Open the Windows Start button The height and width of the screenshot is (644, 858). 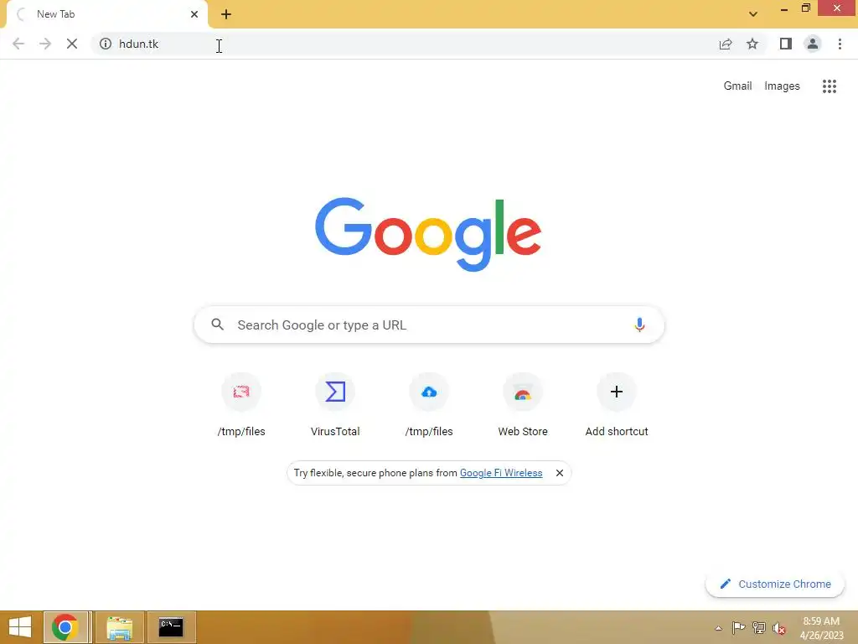pos(20,627)
